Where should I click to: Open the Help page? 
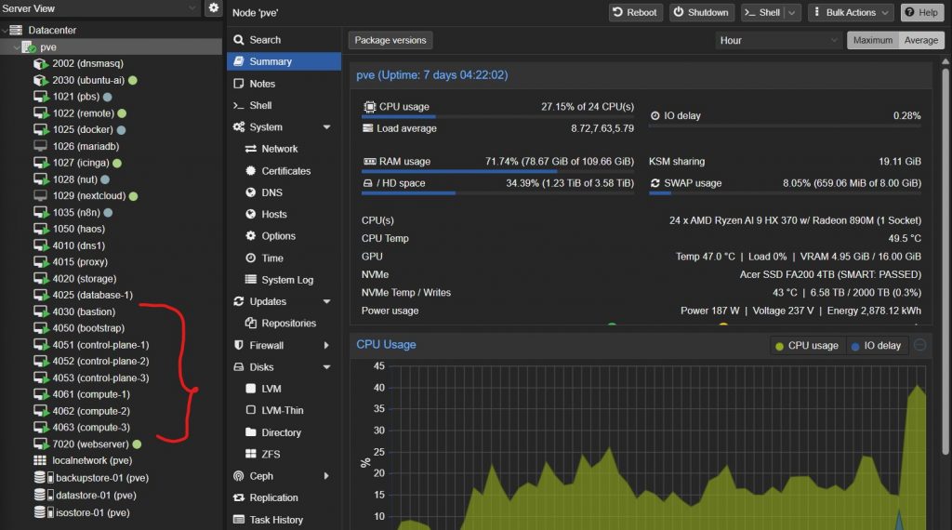click(920, 13)
